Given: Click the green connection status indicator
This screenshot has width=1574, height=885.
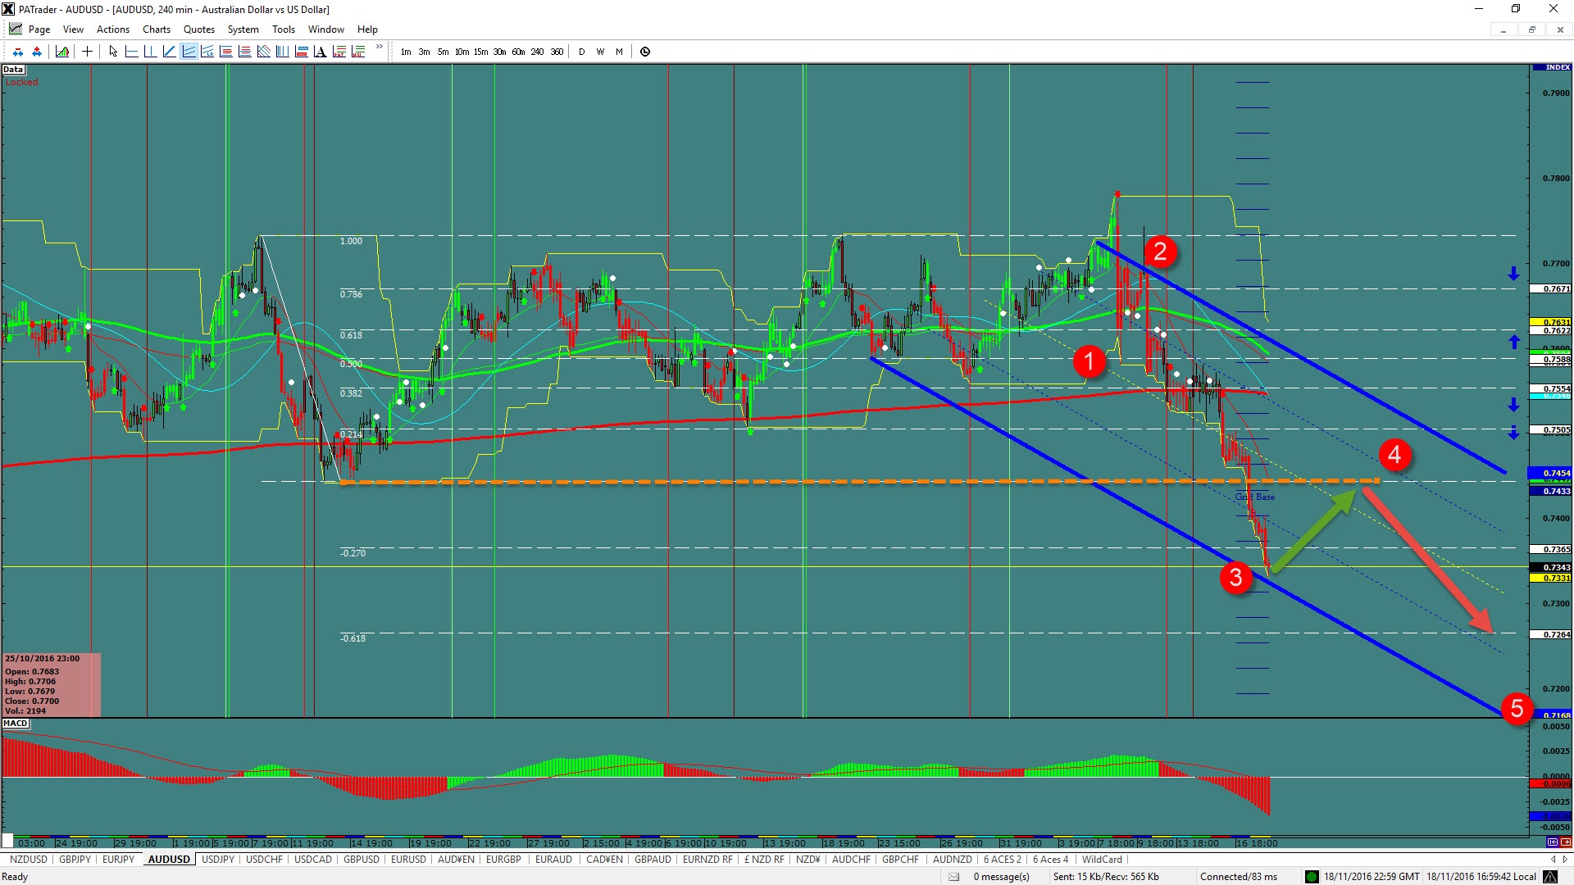Looking at the screenshot, I should pos(1312,877).
